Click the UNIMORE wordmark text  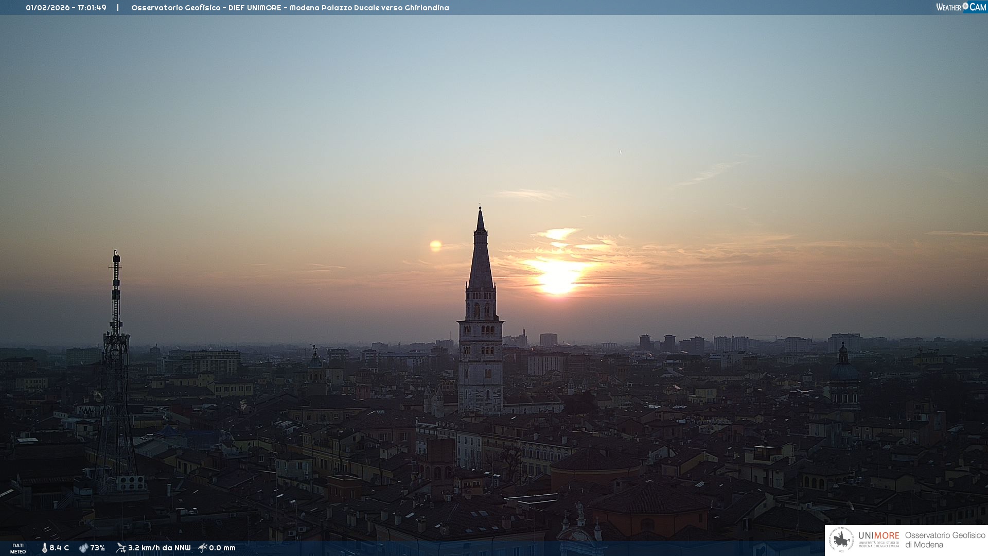(x=878, y=536)
